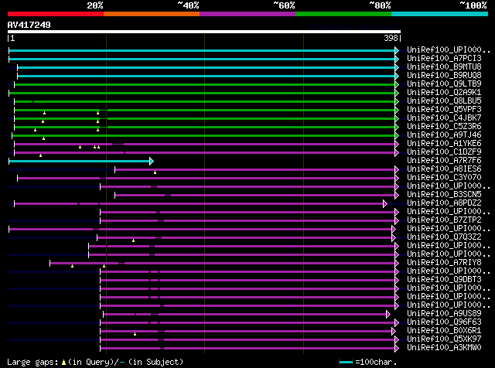
Task: Click the purple ~60% identity color segment
Action: click(x=247, y=14)
